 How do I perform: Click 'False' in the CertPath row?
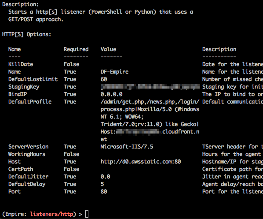pyautogui.click(x=71, y=169)
